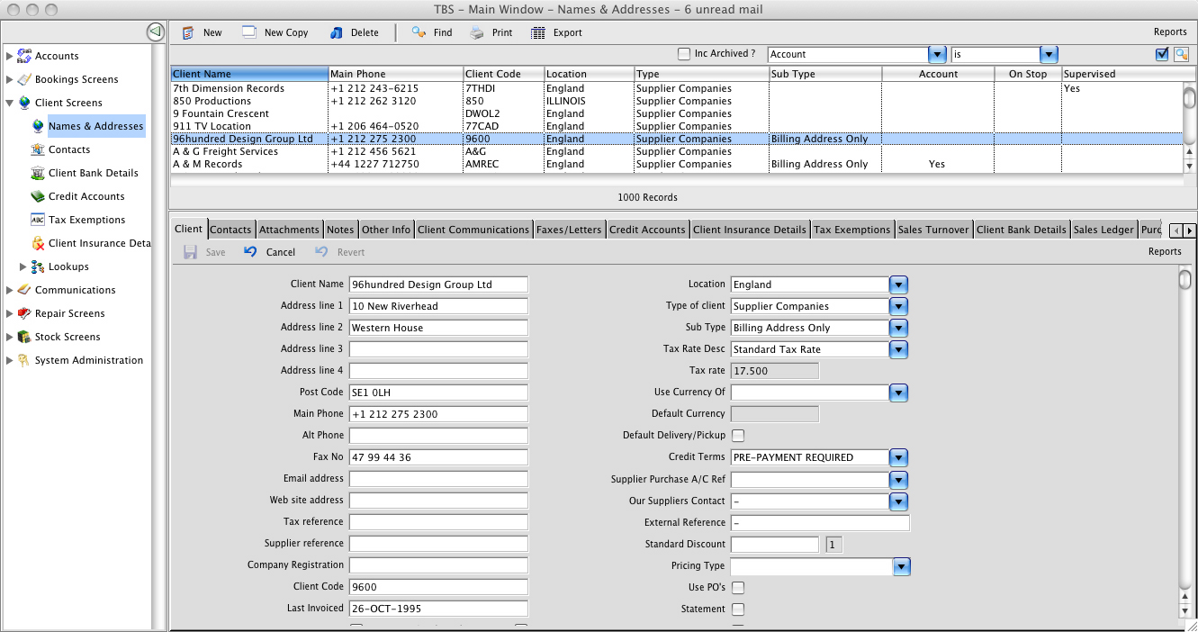The height and width of the screenshot is (632, 1198).
Task: Click the System Administration sidebar icon
Action: pos(24,360)
